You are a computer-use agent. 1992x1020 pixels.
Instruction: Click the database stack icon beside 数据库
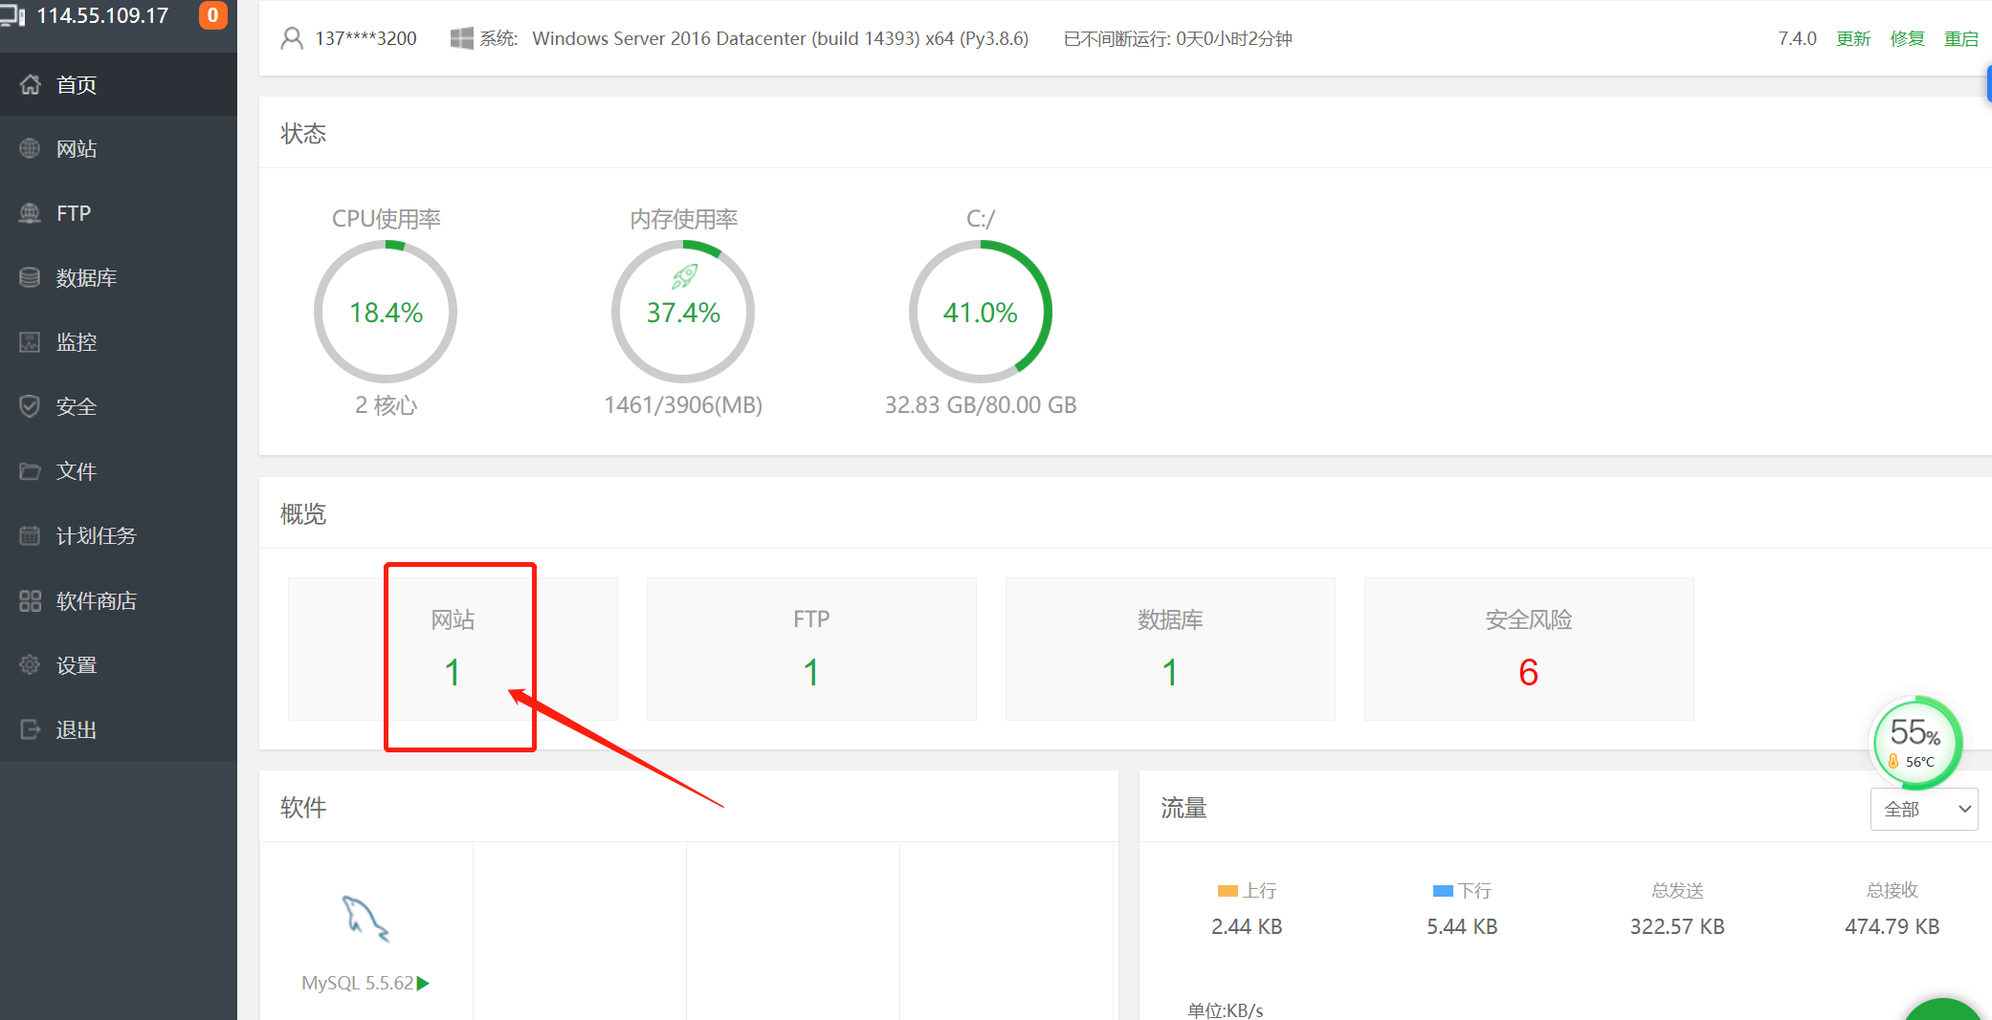pyautogui.click(x=31, y=277)
